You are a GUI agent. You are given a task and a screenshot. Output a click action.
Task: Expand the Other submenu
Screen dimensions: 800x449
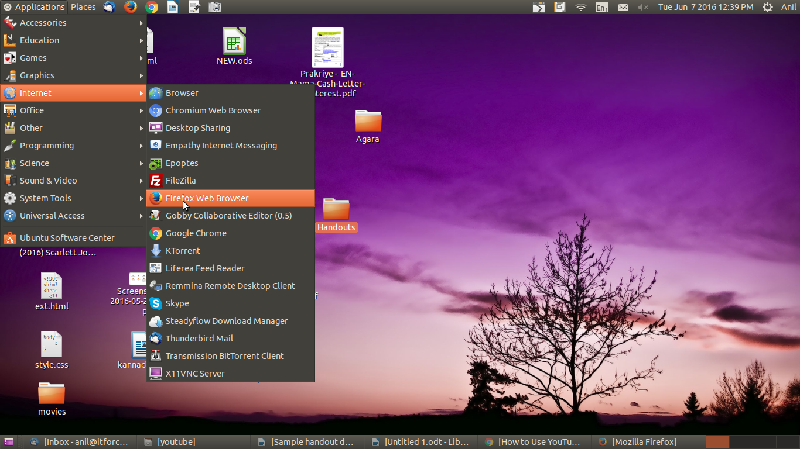[x=73, y=128]
